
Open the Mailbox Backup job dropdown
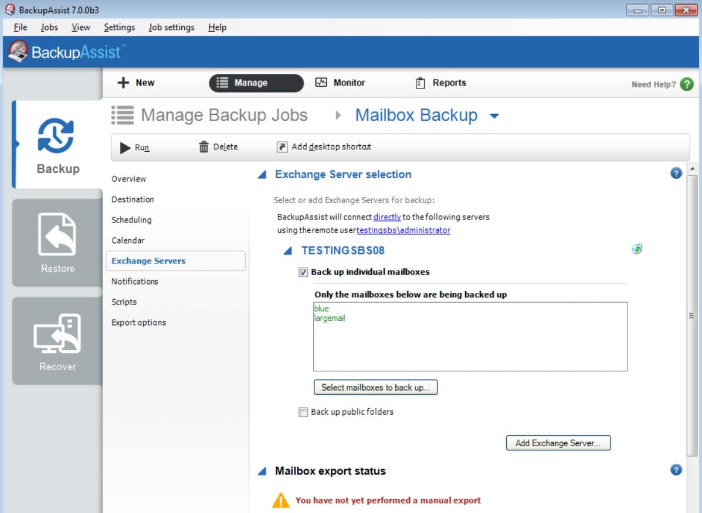[x=494, y=115]
